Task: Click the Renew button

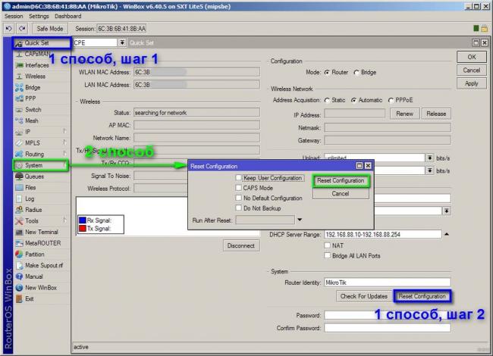Action: point(404,114)
